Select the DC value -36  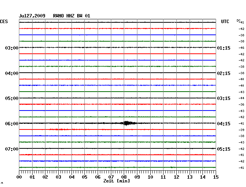point(241,104)
